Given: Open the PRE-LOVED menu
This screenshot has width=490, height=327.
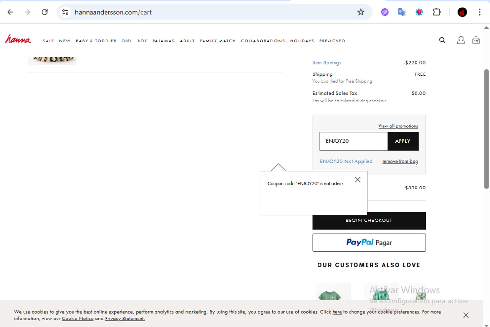Looking at the screenshot, I should click(332, 41).
